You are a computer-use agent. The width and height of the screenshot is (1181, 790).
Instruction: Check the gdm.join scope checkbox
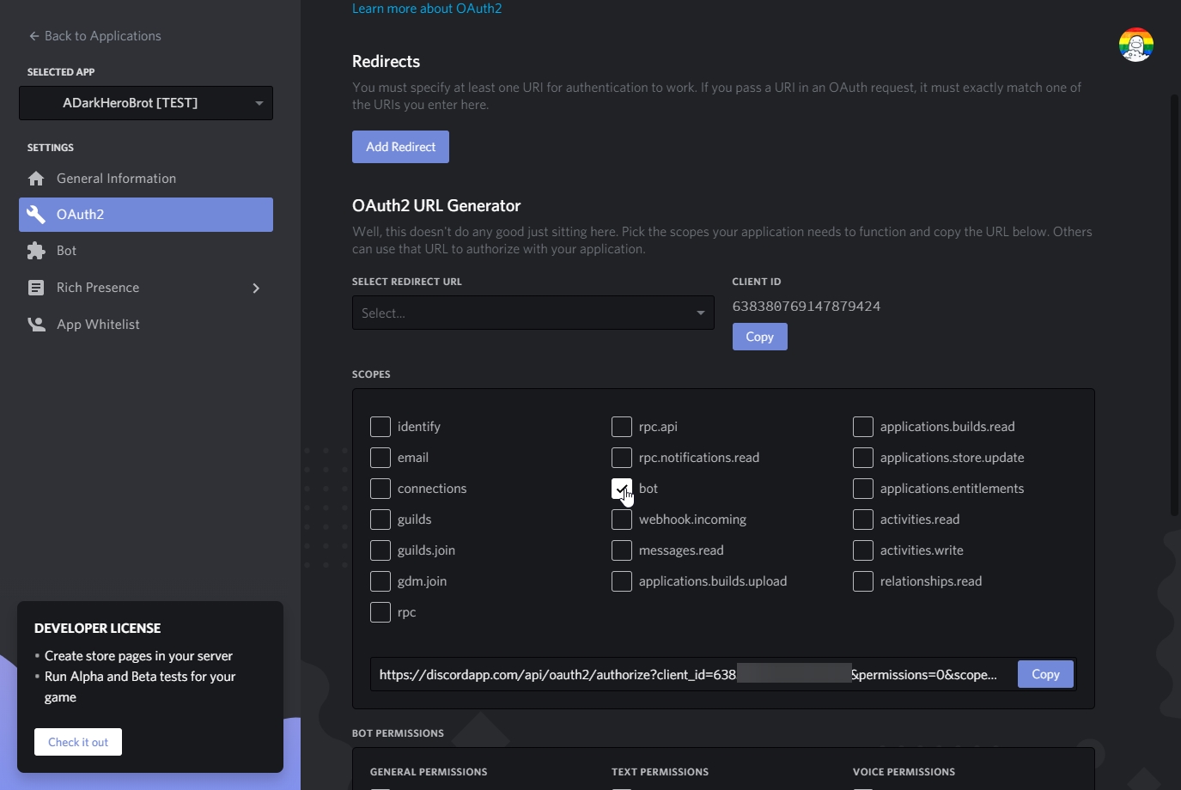[x=380, y=581]
